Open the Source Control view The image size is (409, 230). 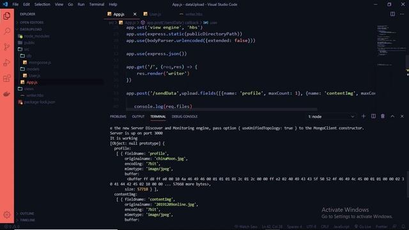tap(7, 47)
